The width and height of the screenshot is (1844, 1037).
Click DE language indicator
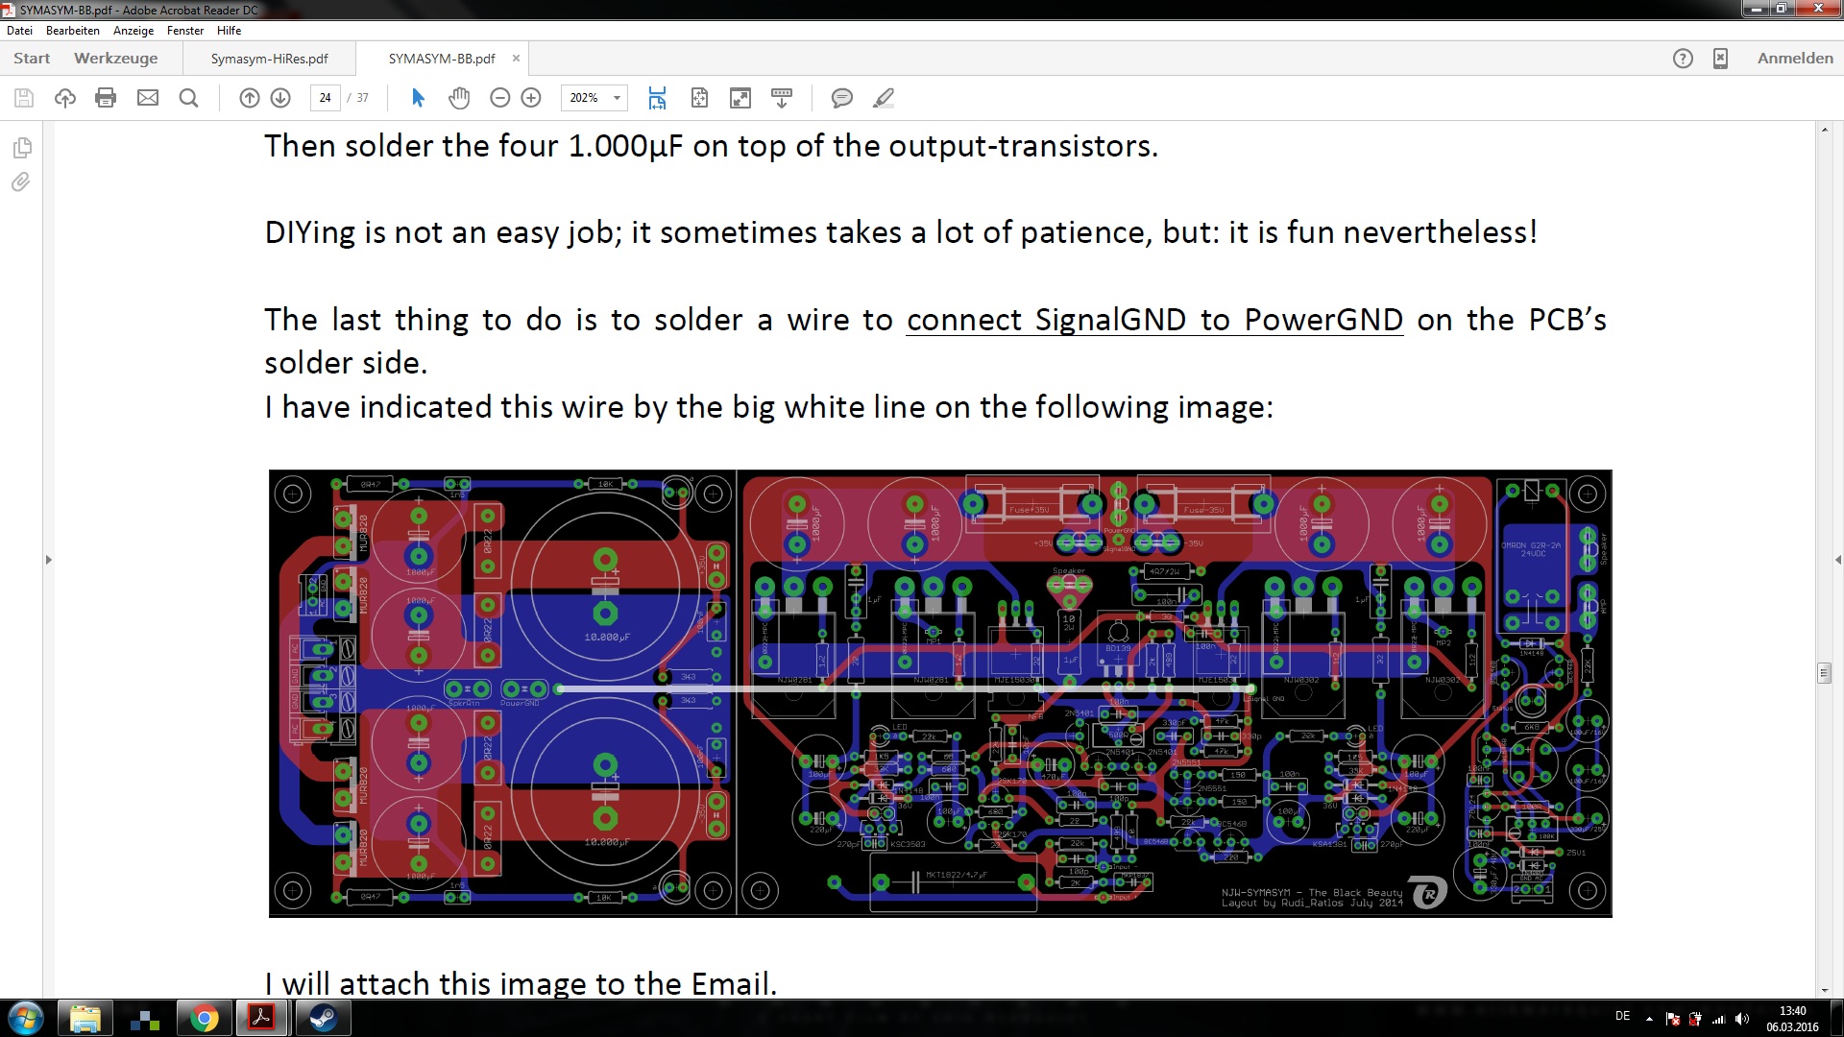[1623, 1016]
